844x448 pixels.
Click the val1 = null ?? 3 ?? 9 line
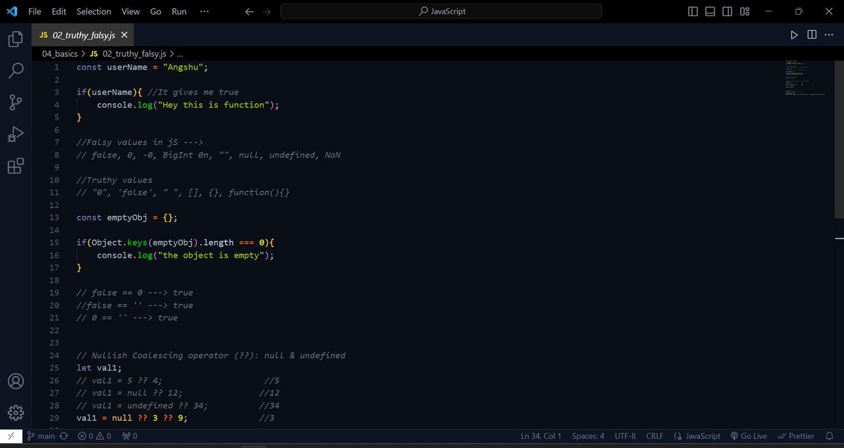[x=132, y=418]
